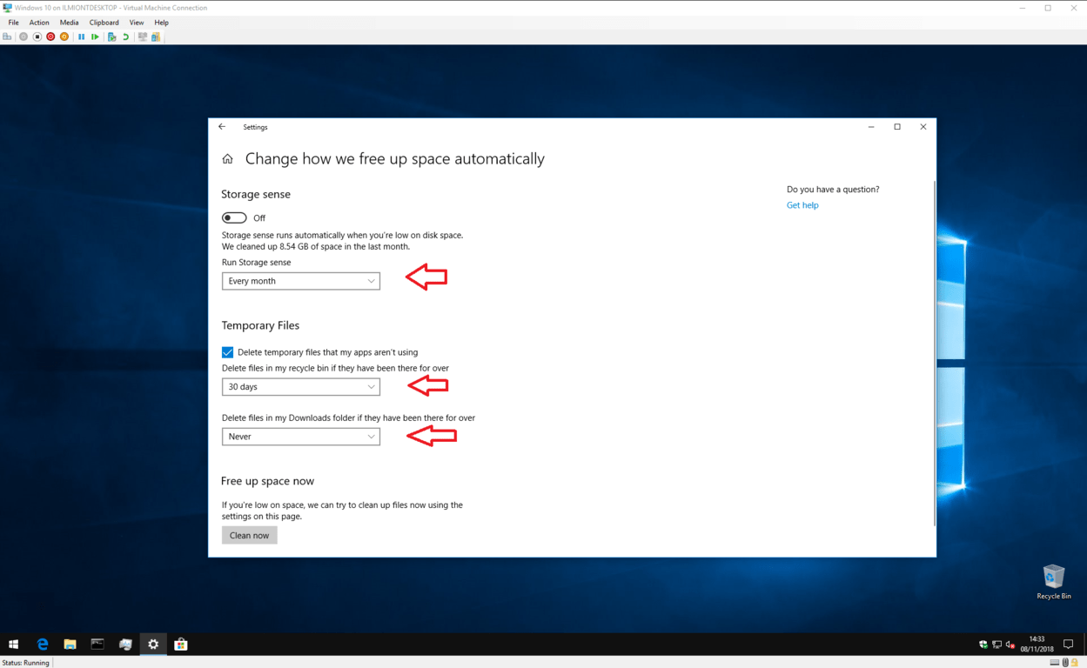This screenshot has width=1087, height=668.
Task: Open the Media menu
Action: point(69,22)
